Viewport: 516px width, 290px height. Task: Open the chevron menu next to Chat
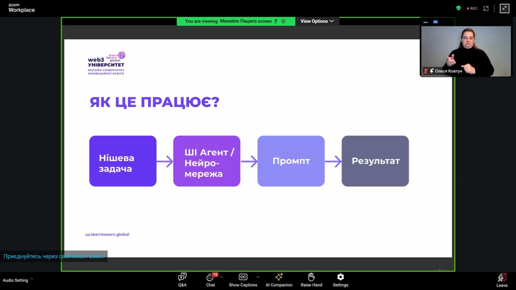coord(221,277)
